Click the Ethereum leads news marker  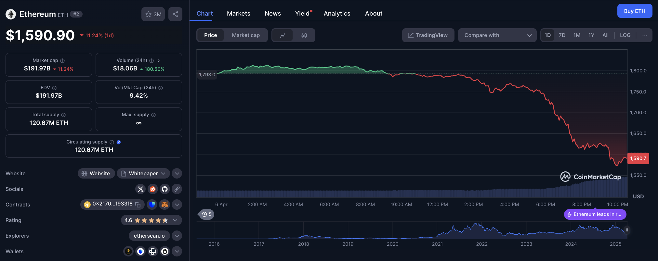point(595,214)
